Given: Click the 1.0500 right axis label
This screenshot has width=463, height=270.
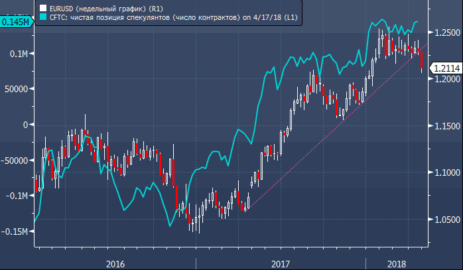Looking at the screenshot, I should point(444,220).
